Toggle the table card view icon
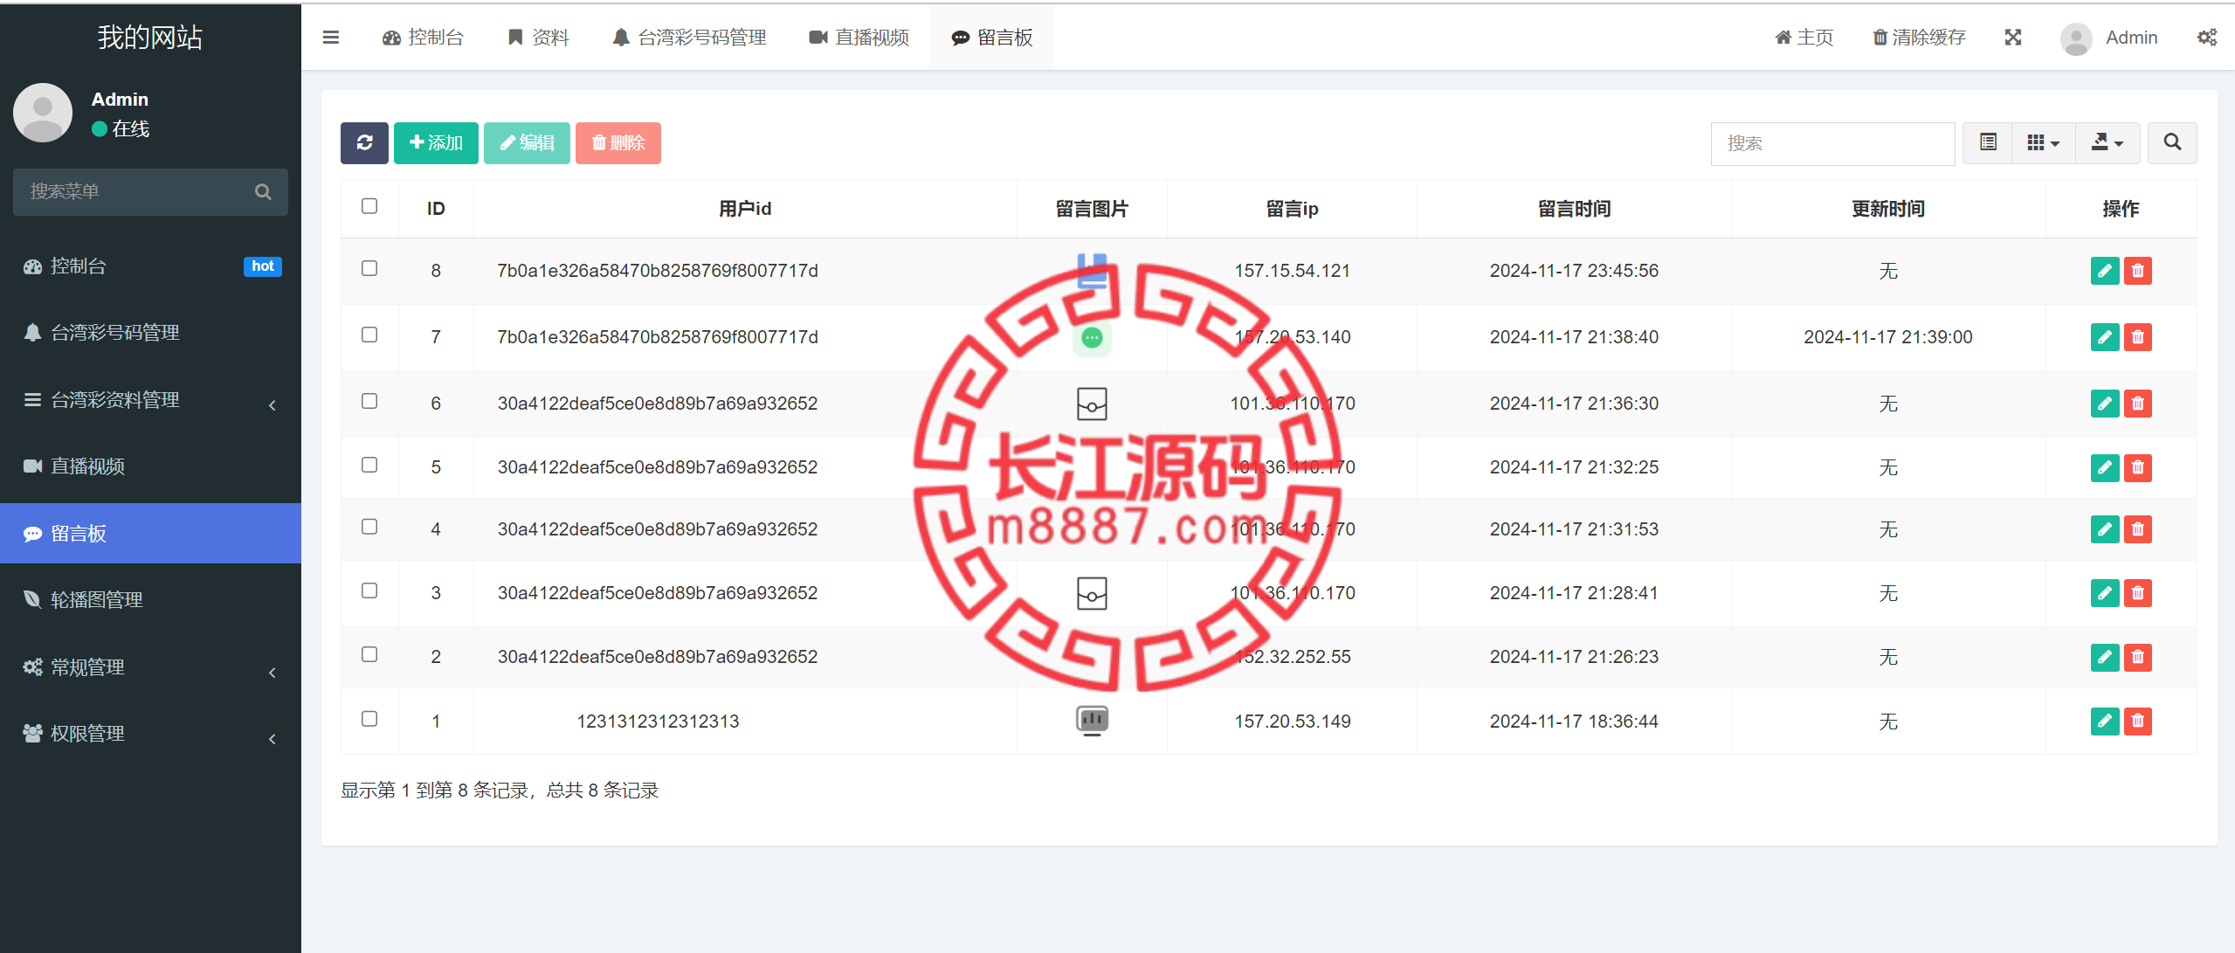The image size is (2235, 953). (x=1988, y=142)
